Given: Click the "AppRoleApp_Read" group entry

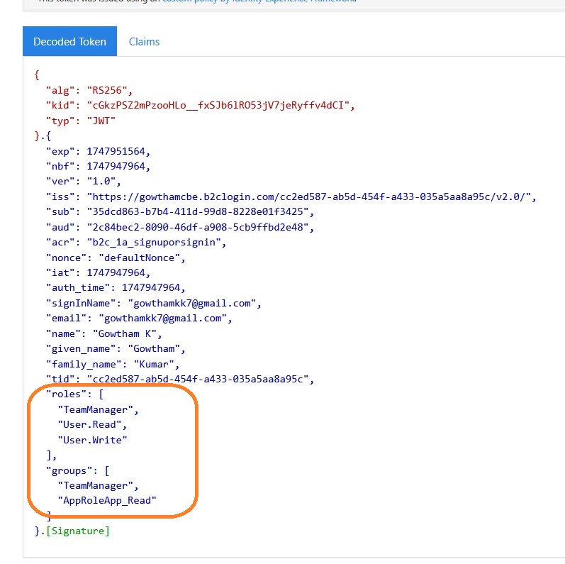Looking at the screenshot, I should click(107, 501).
